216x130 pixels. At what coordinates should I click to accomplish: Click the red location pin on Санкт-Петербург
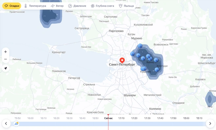tap(122, 61)
